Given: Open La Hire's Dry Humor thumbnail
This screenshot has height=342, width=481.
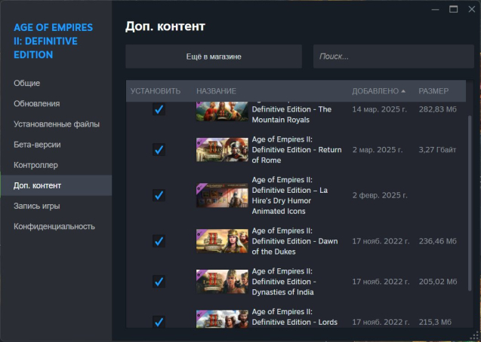Looking at the screenshot, I should point(222,195).
